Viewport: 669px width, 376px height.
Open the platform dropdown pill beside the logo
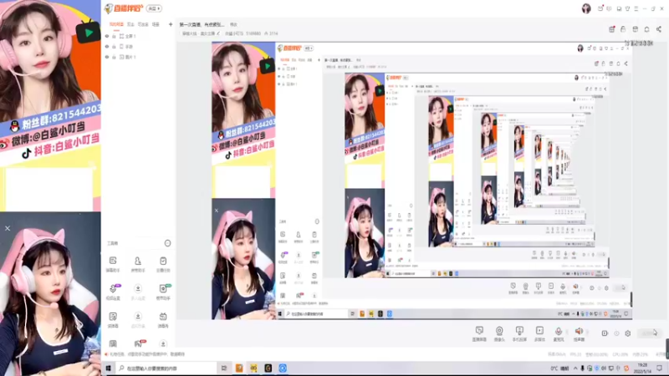pyautogui.click(x=154, y=8)
